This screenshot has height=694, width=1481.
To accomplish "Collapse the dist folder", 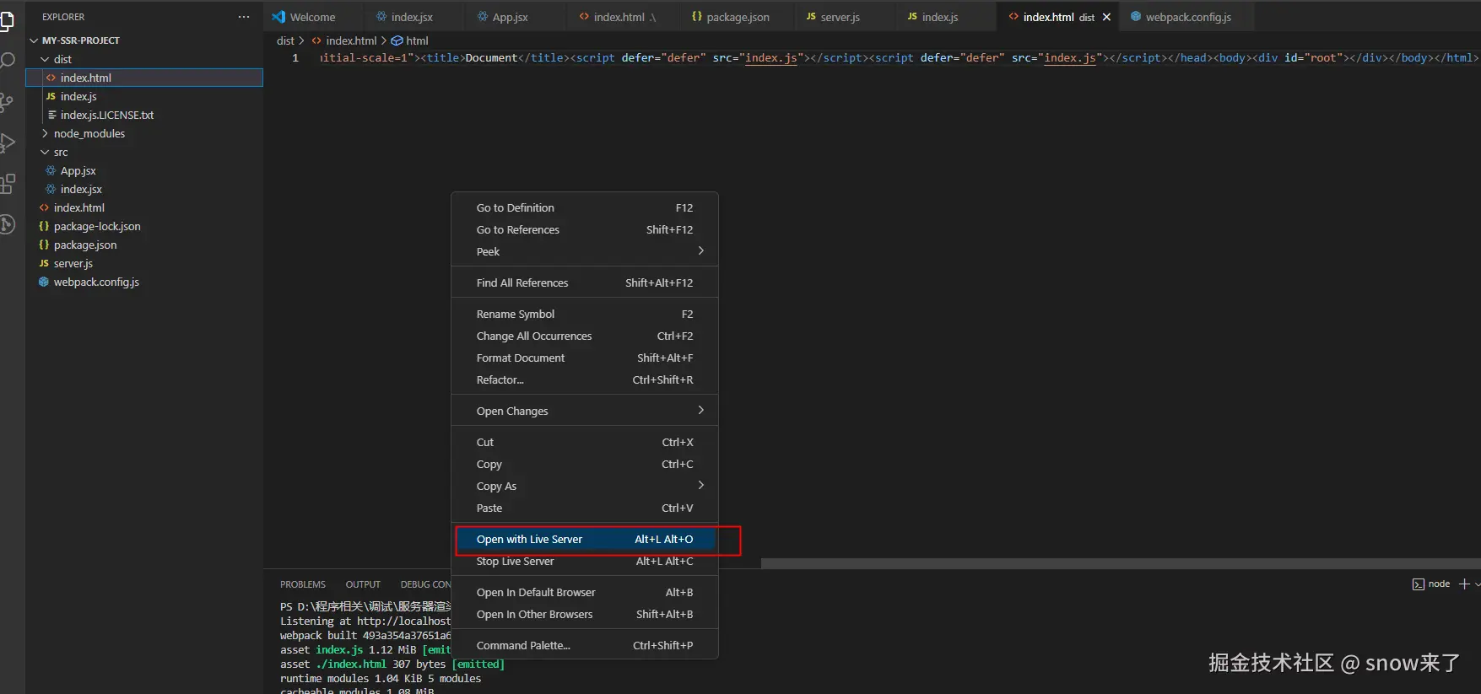I will pos(45,59).
